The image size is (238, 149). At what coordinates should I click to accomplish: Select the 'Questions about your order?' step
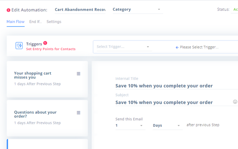[47, 118]
